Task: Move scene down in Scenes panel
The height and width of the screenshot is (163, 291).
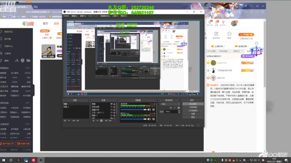Action: click(x=78, y=121)
